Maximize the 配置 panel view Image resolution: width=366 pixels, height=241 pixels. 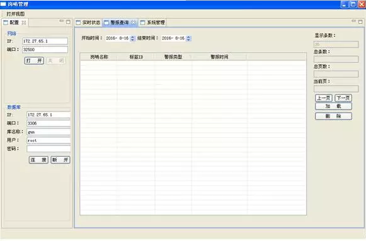click(x=68, y=22)
